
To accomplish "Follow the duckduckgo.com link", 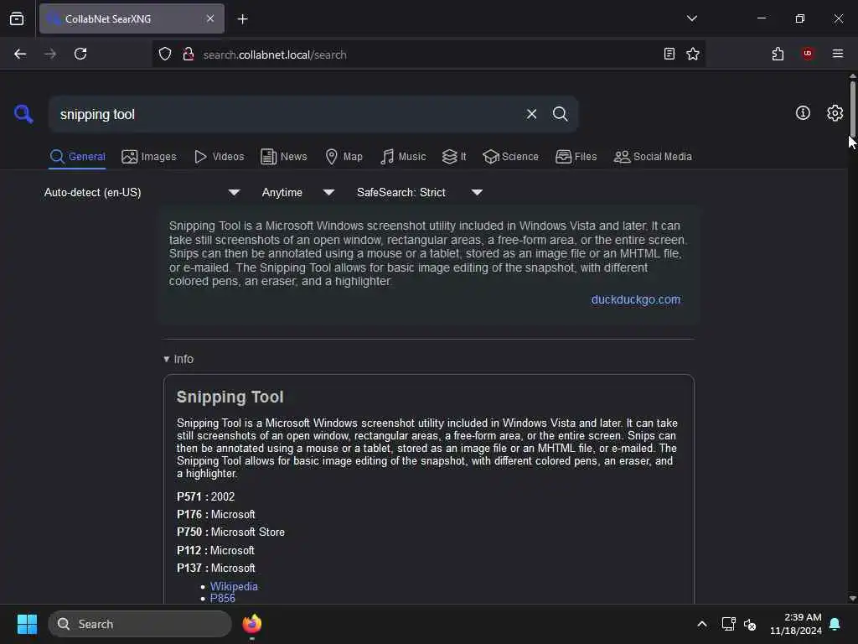I will point(636,299).
